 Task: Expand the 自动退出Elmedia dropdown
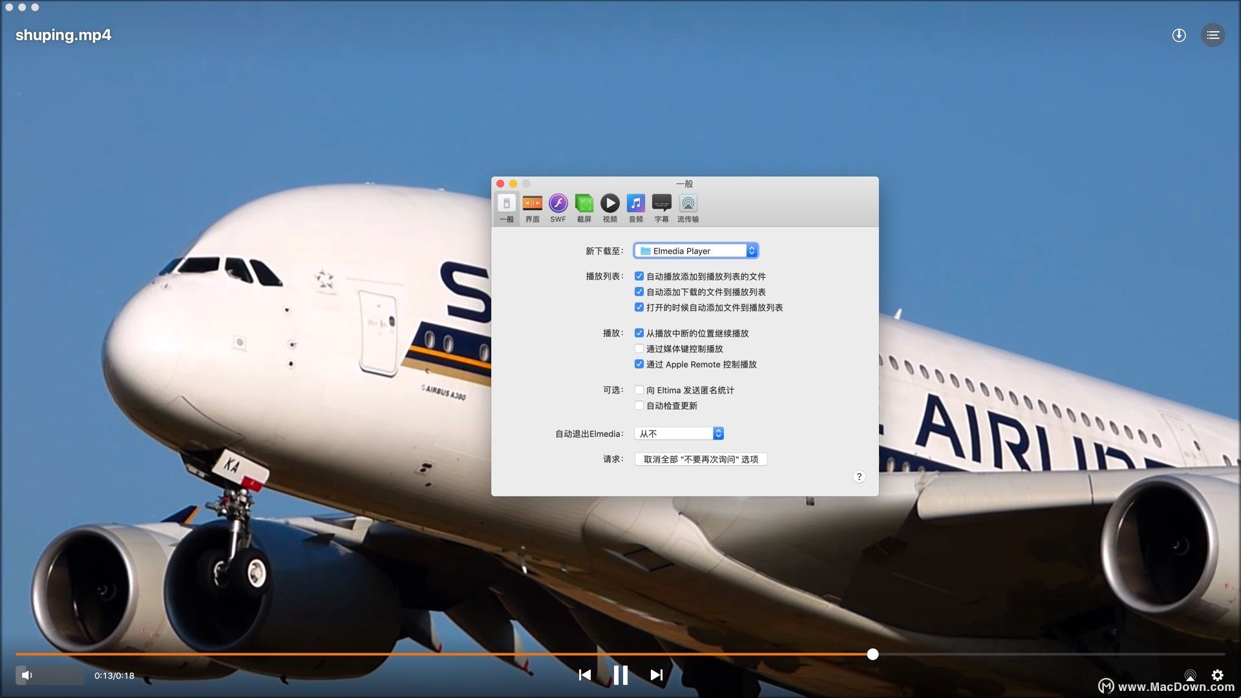coord(679,434)
